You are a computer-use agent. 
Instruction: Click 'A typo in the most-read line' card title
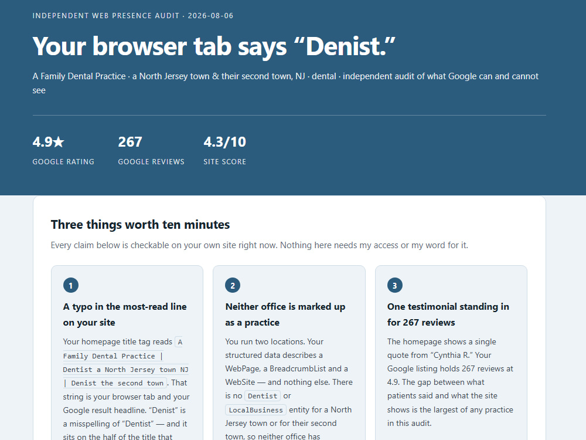click(125, 314)
